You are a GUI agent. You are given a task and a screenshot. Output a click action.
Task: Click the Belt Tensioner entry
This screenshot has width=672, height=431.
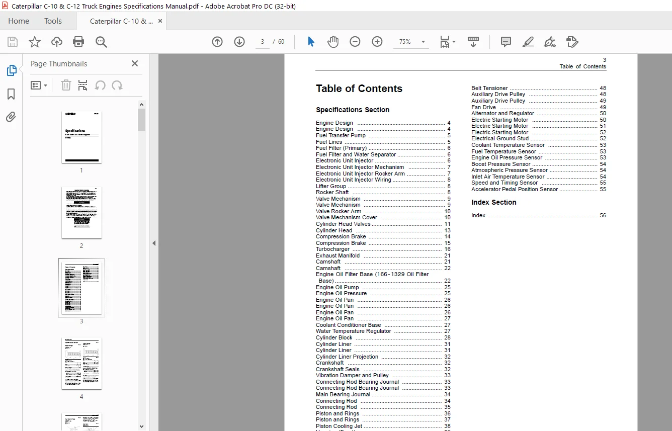coord(539,89)
